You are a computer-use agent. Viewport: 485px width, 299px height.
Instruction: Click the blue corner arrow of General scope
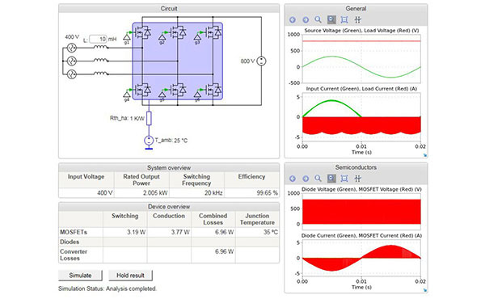click(x=425, y=155)
